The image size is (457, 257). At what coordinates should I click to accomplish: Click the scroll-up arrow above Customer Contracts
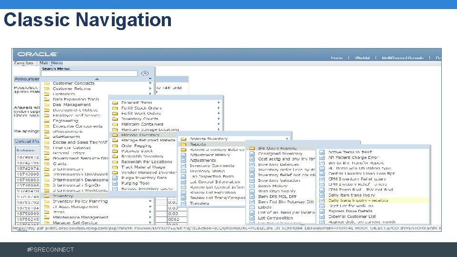coord(97,79)
